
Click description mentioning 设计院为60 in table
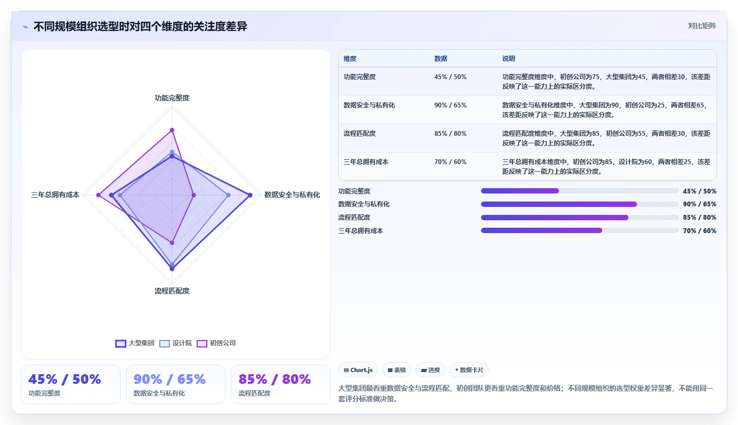tap(607, 166)
